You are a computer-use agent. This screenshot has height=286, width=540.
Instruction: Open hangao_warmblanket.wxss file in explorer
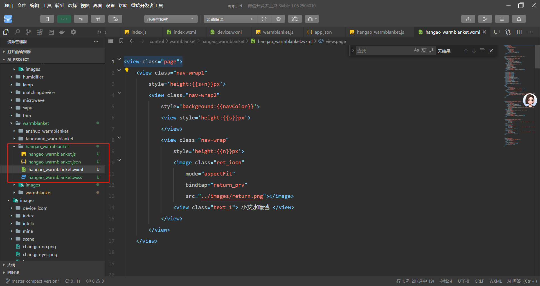55,177
